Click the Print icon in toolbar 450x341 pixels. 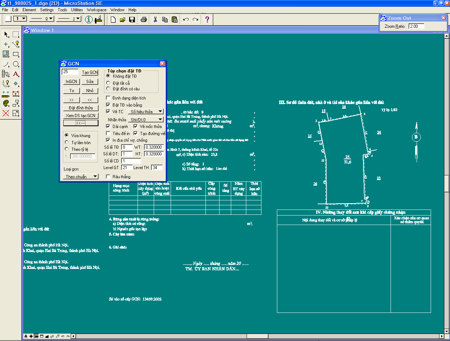click(x=144, y=19)
